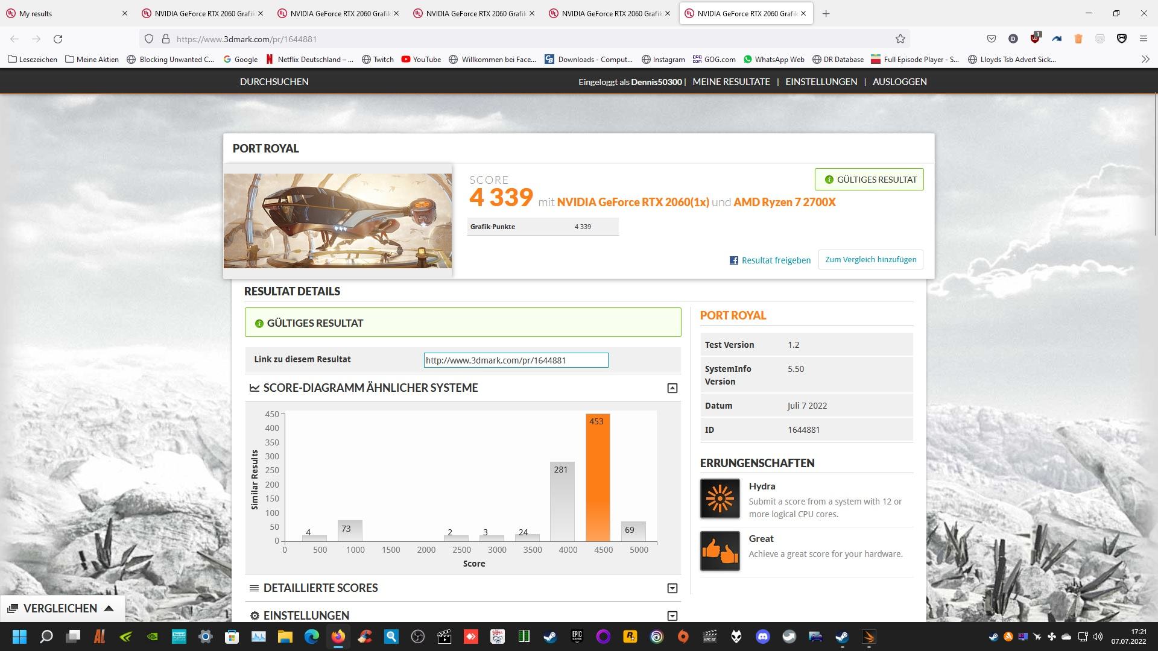Expand the DETAILLIERTE SCORES section
Screen dimensions: 1158x651
click(x=672, y=588)
